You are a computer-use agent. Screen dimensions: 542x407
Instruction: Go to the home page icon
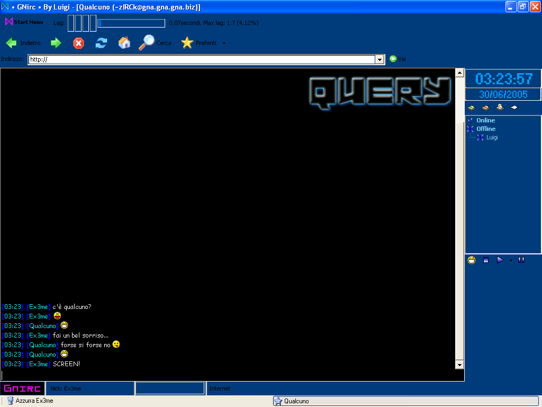click(124, 43)
